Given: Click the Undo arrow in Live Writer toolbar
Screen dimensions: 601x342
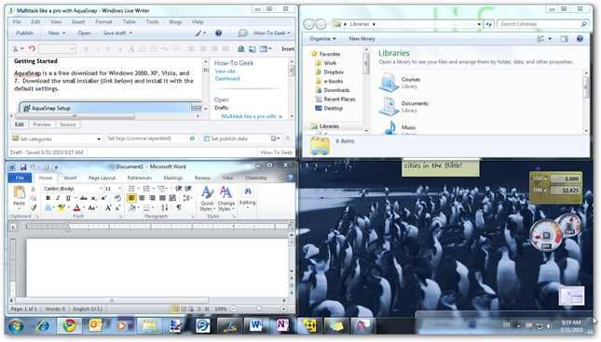Looking at the screenshot, I should click(33, 48).
